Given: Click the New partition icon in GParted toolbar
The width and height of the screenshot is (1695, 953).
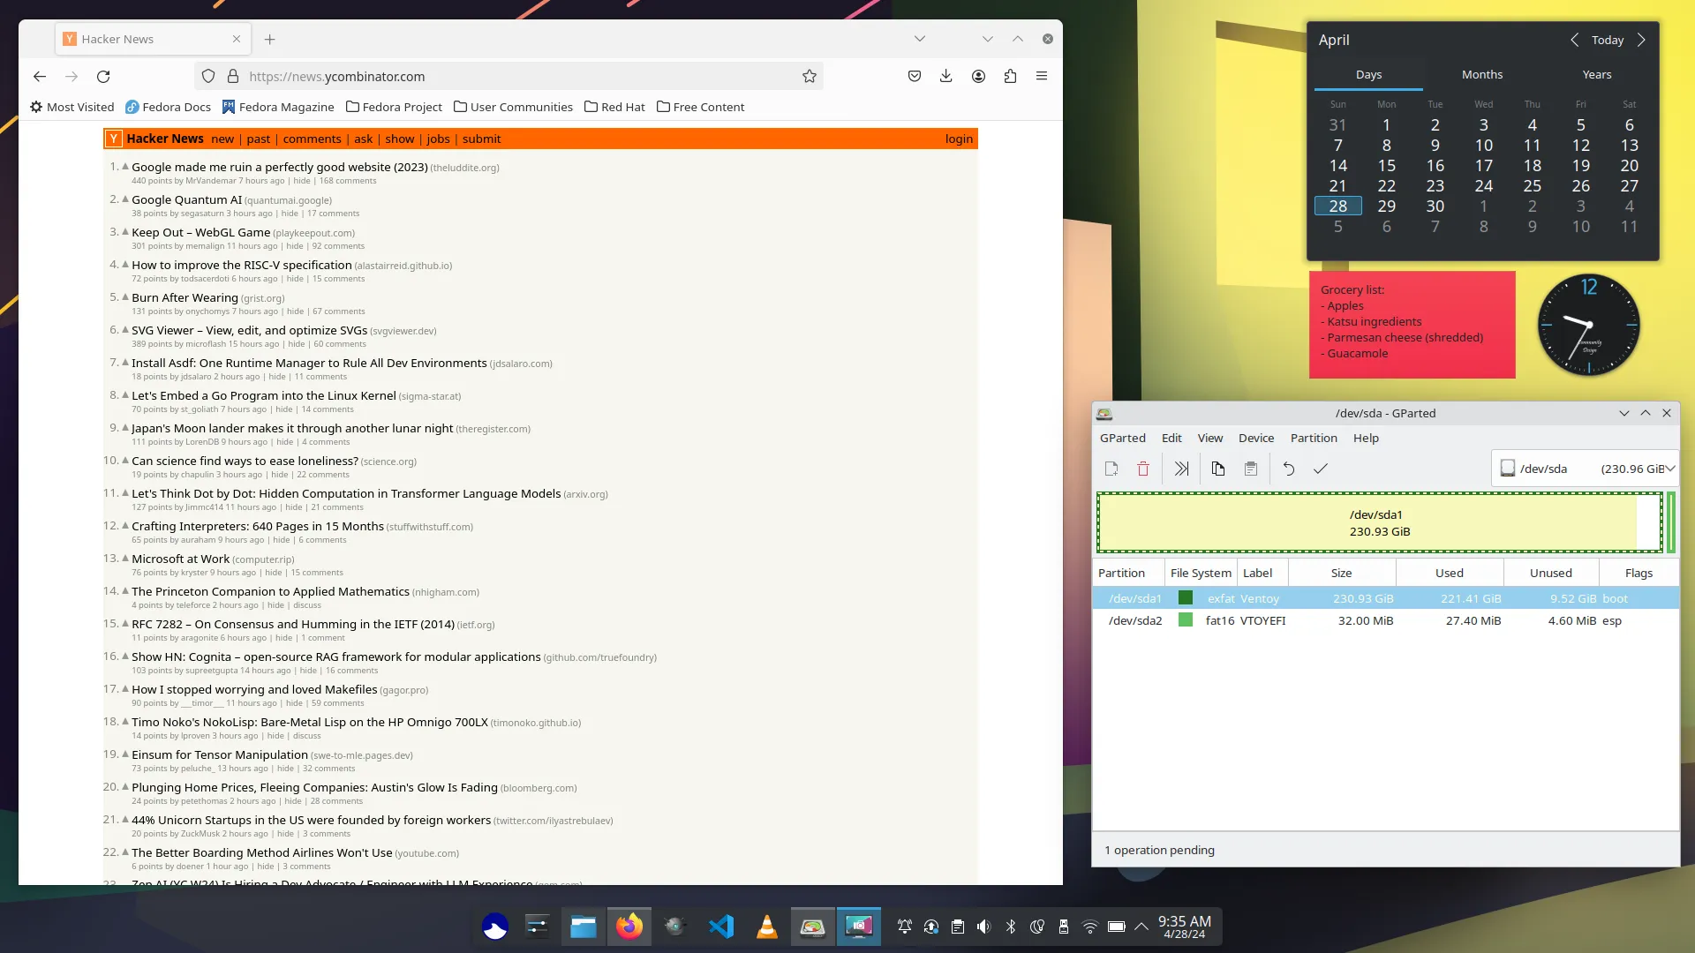Looking at the screenshot, I should 1111,469.
